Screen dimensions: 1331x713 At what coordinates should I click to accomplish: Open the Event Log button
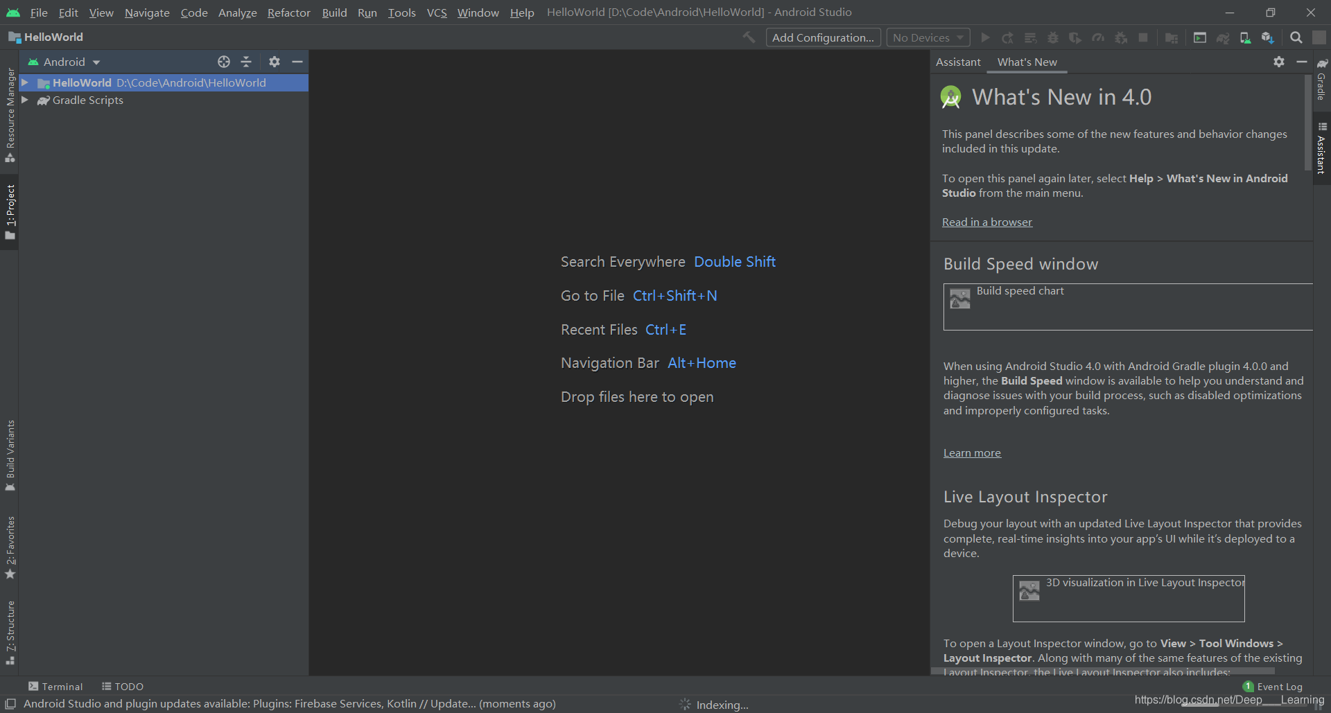point(1273,687)
